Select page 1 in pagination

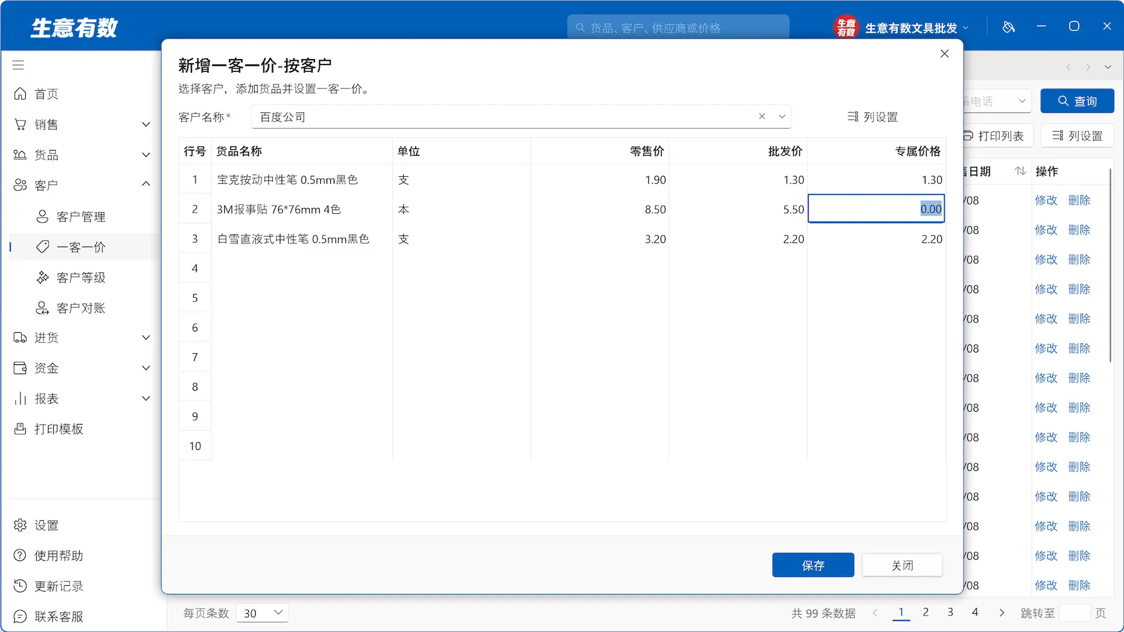(x=901, y=612)
